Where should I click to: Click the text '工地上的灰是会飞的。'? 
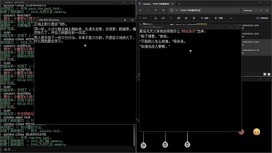click(x=51, y=24)
